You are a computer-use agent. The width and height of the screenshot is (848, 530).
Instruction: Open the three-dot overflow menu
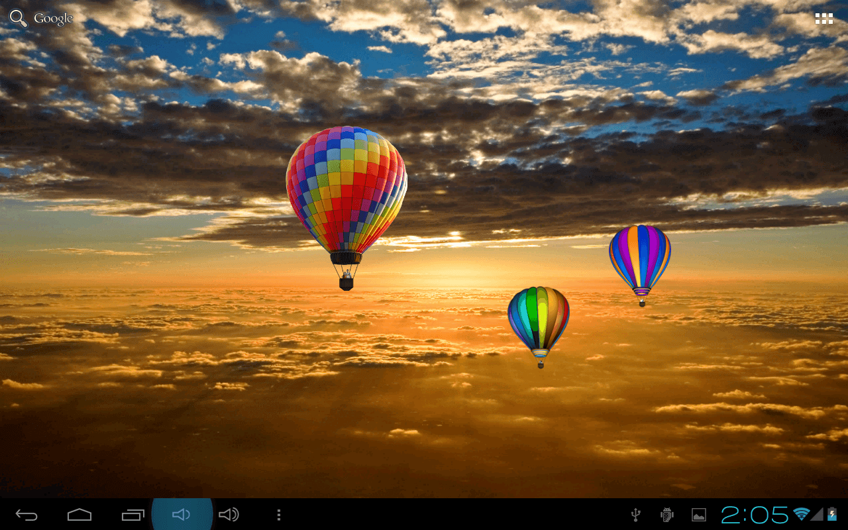(x=278, y=513)
